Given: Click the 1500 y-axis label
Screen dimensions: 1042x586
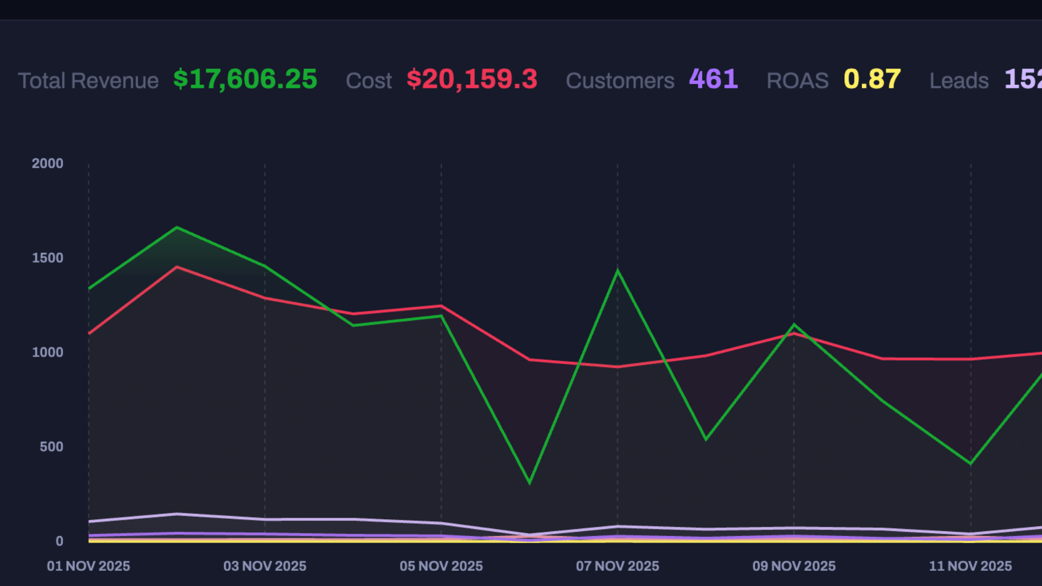Looking at the screenshot, I should (48, 258).
